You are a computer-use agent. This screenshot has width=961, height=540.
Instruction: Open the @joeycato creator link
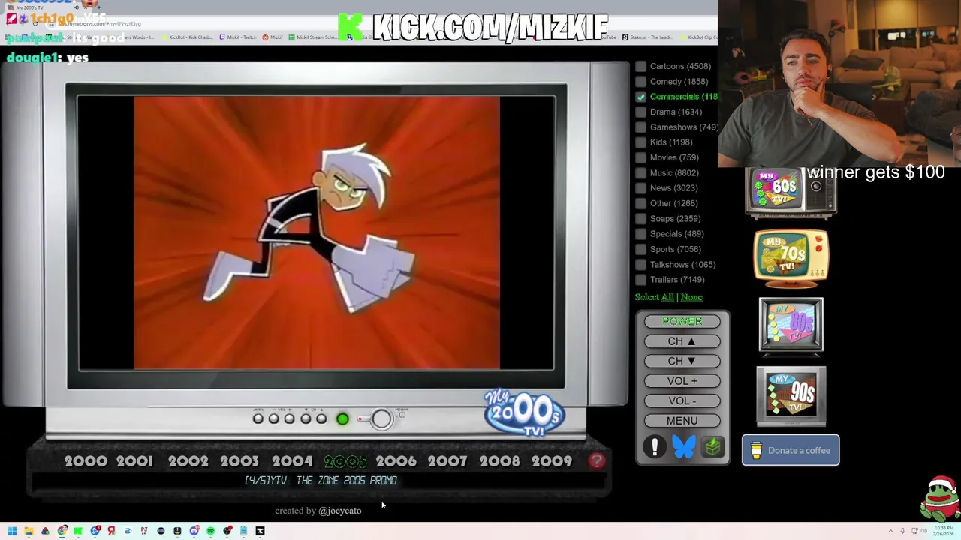[339, 511]
